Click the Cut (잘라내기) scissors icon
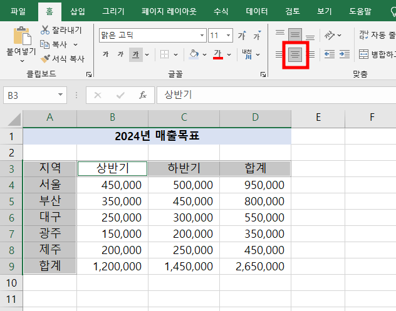 (x=45, y=30)
